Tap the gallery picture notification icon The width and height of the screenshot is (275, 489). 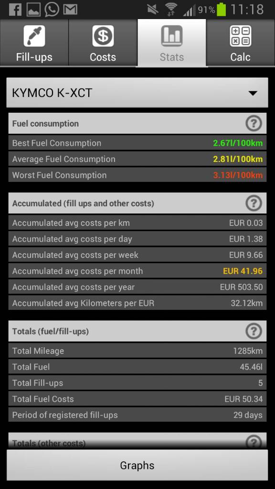33,10
